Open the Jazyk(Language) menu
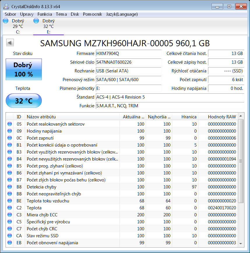This screenshot has width=250, height=253. (x=122, y=14)
